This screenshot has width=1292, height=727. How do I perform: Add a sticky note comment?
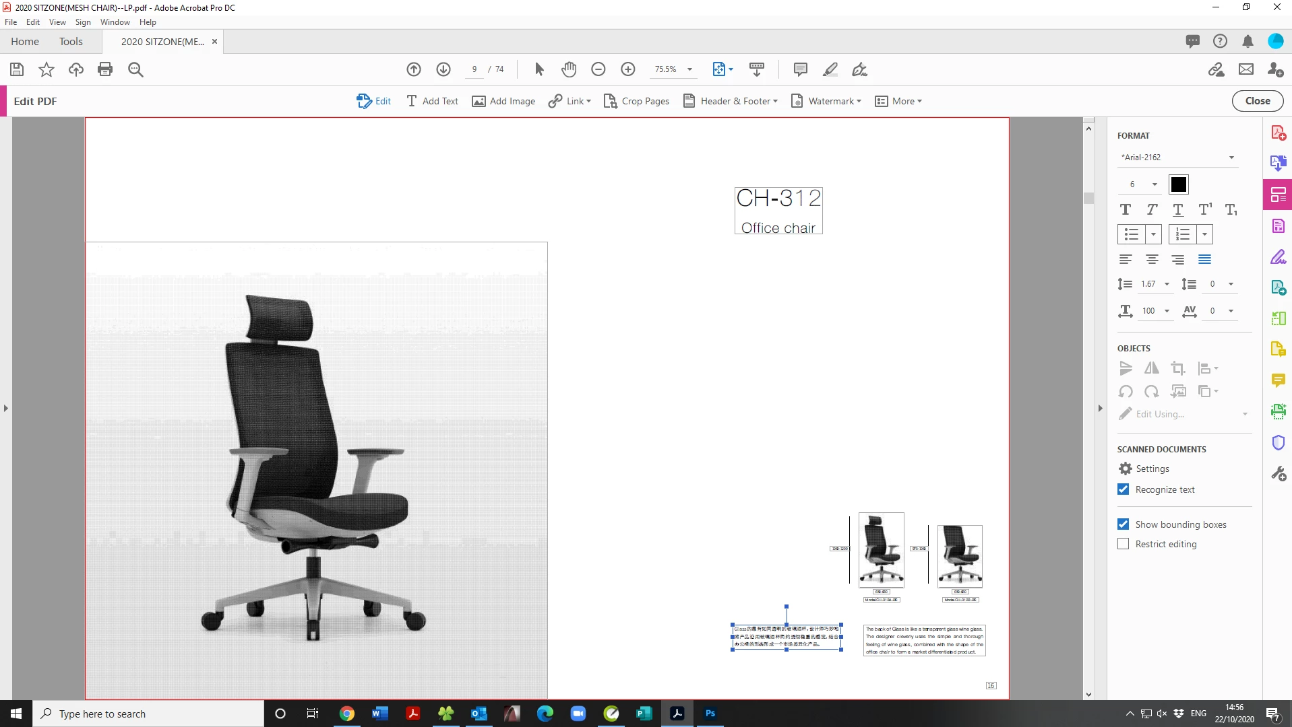801,69
